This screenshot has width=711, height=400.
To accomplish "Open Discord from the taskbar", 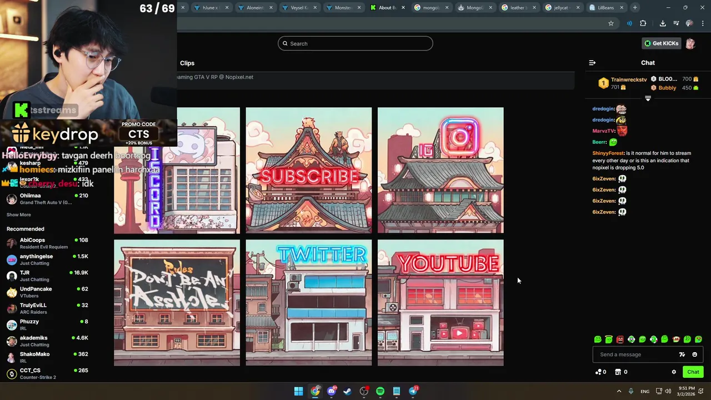I will [x=332, y=391].
